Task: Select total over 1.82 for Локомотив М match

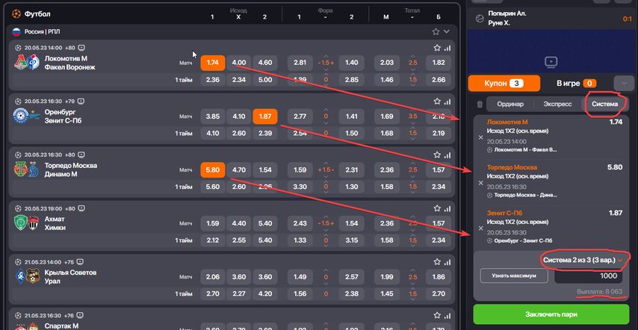Action: click(439, 63)
